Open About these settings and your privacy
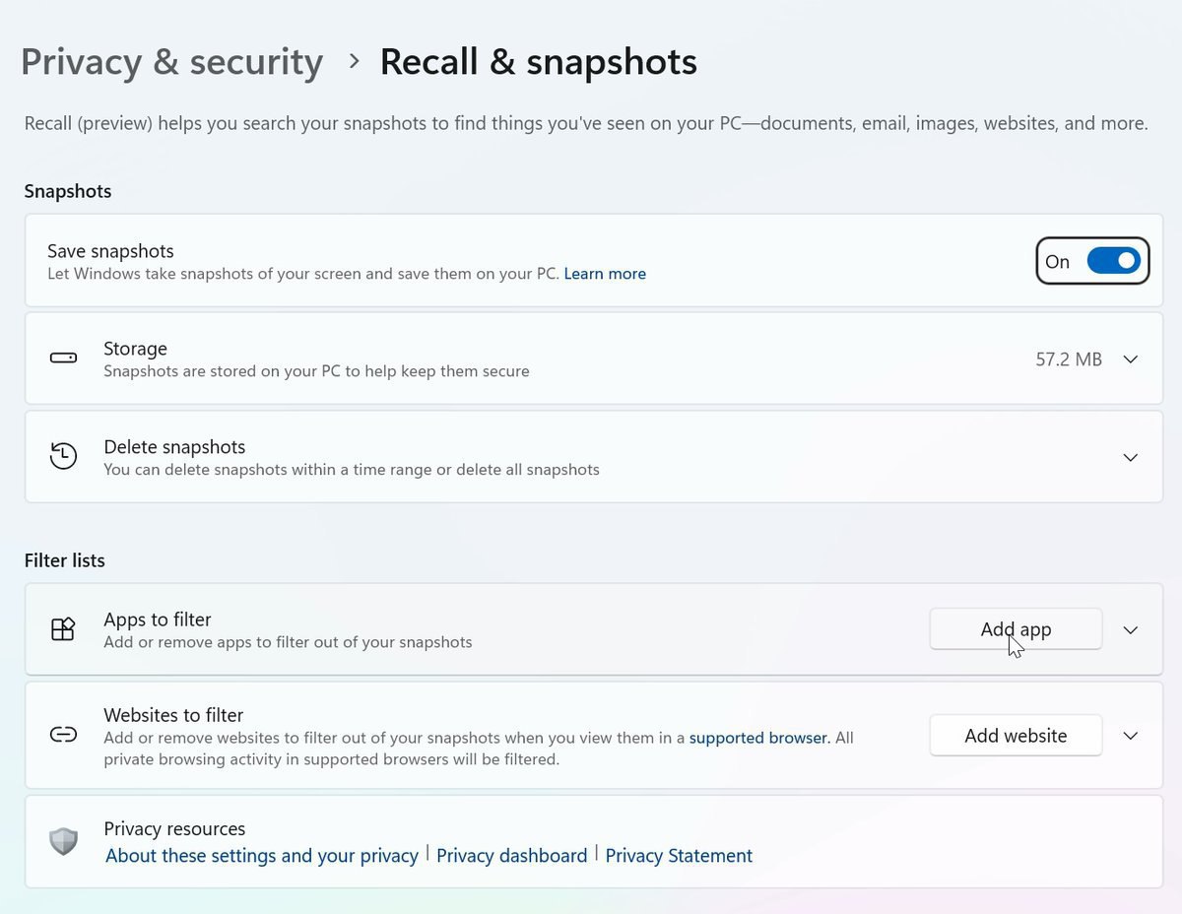Screen dimensions: 1182x914 [262, 856]
